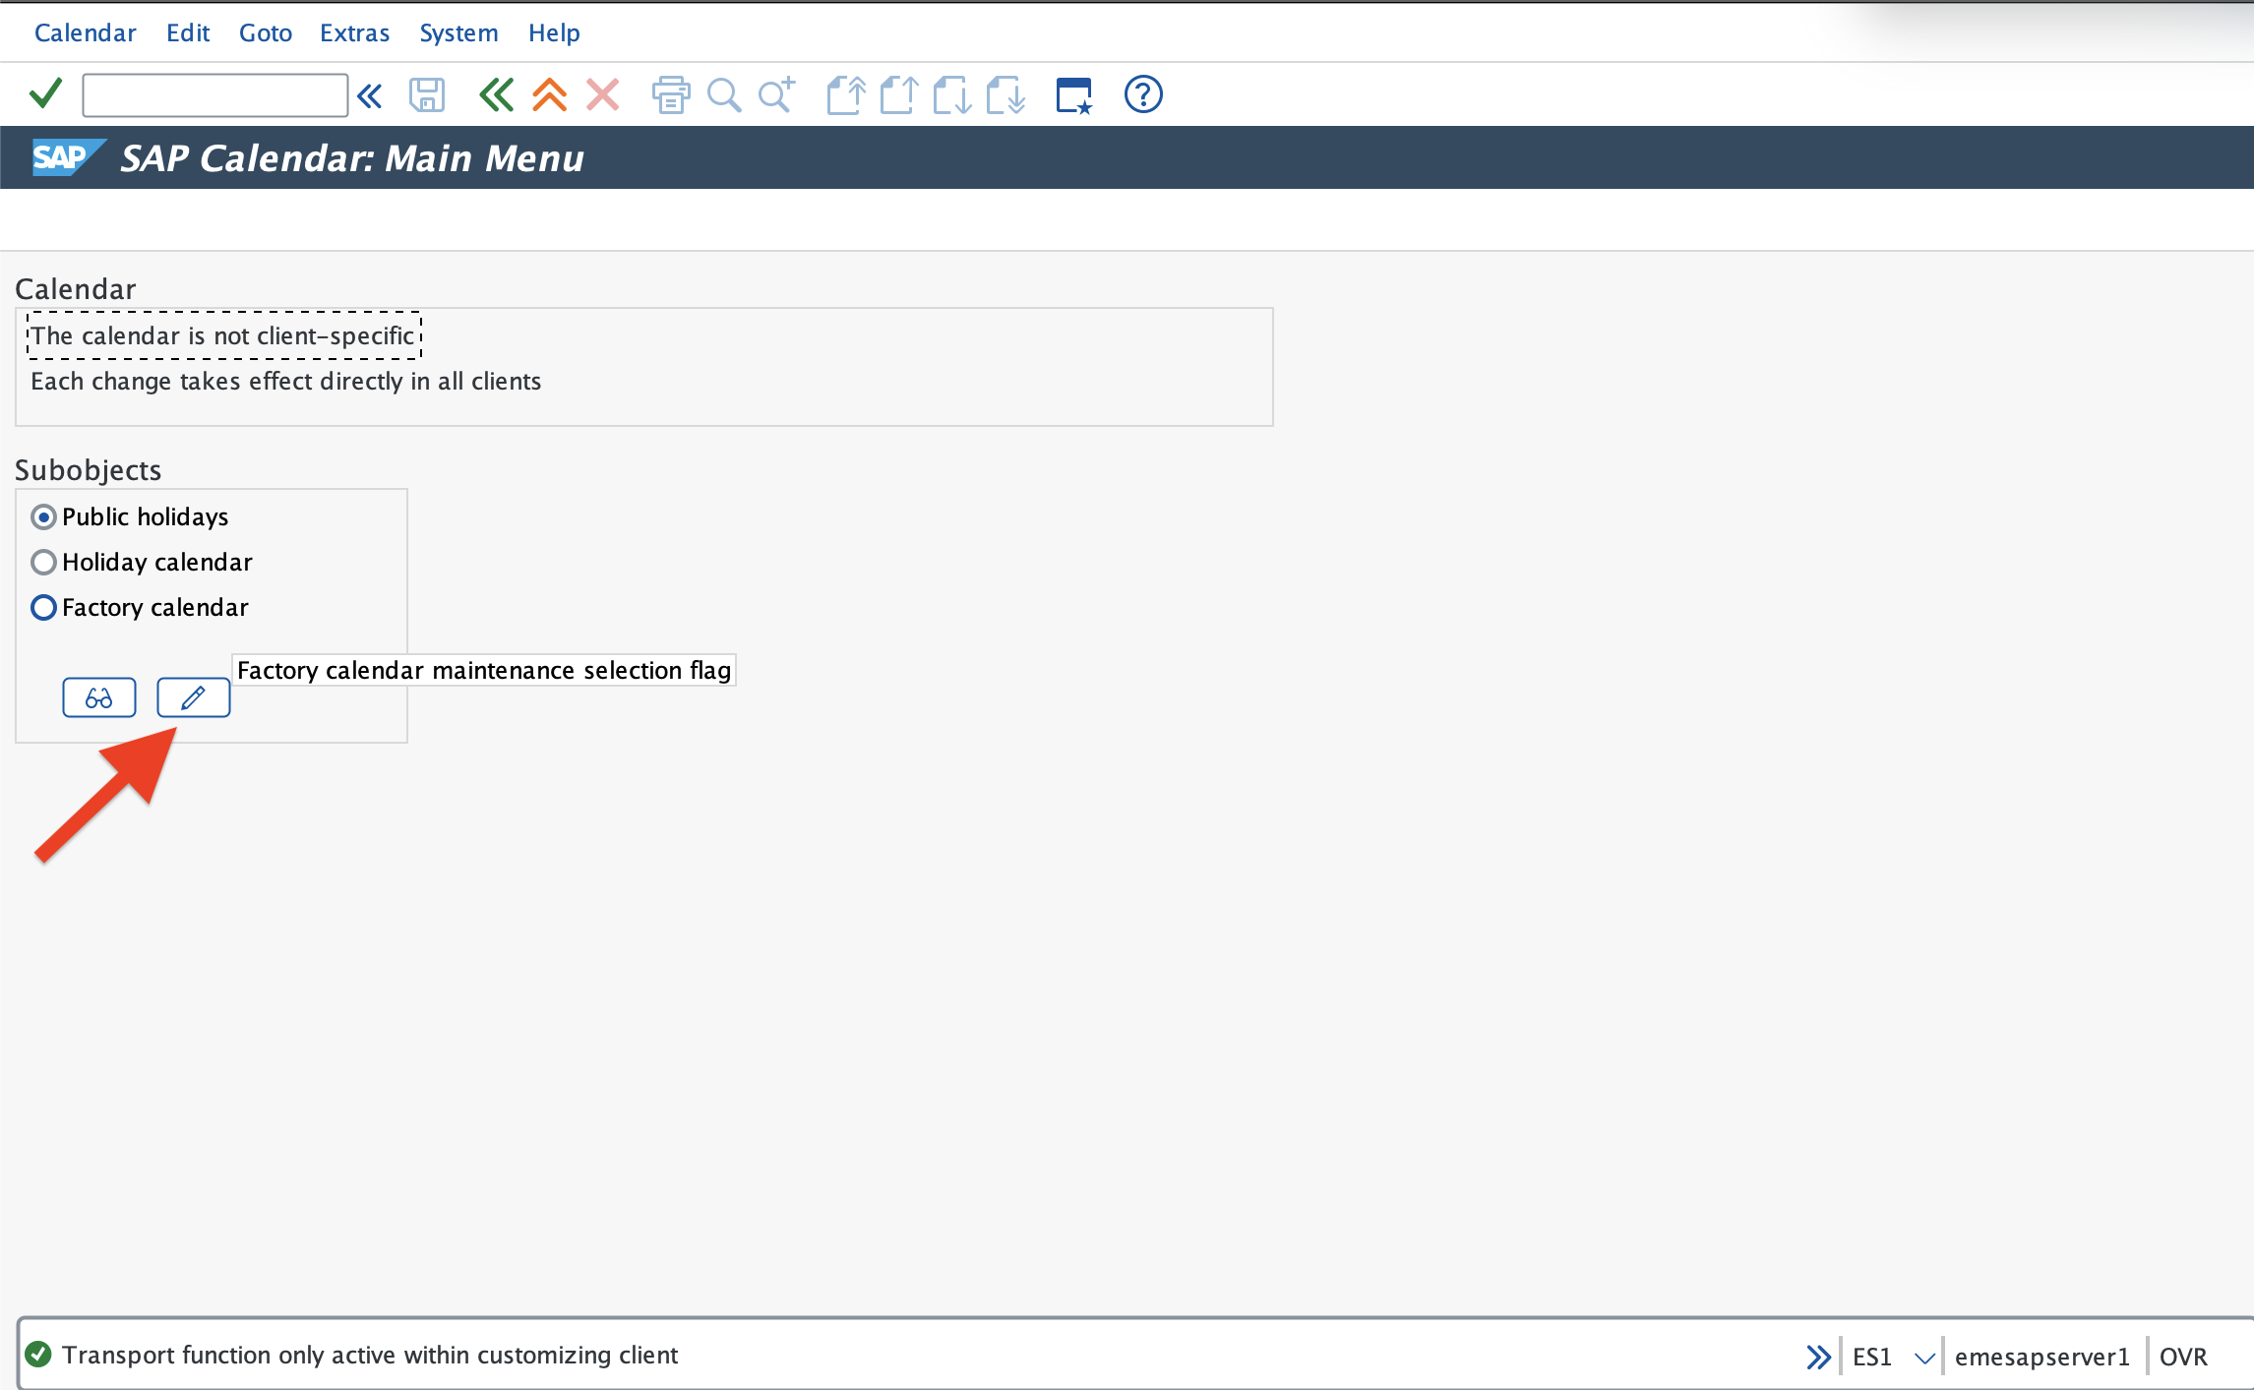The width and height of the screenshot is (2254, 1390).
Task: Click the red Cancel X icon
Action: pos(602,95)
